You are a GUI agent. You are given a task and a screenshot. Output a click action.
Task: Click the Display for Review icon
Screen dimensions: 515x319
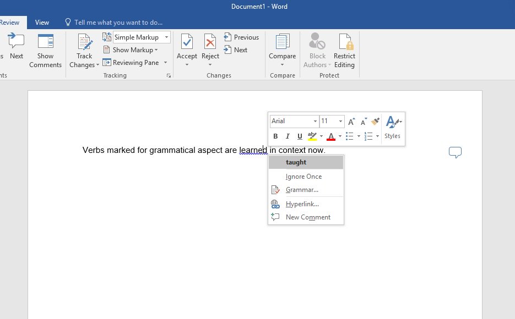click(x=107, y=37)
